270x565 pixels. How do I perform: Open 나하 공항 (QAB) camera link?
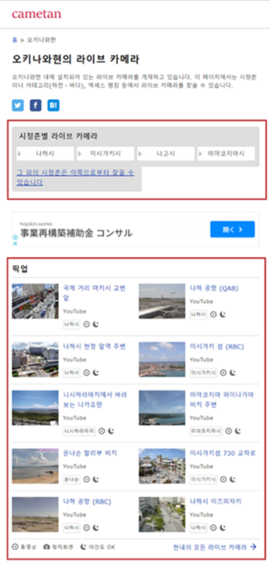tap(214, 288)
